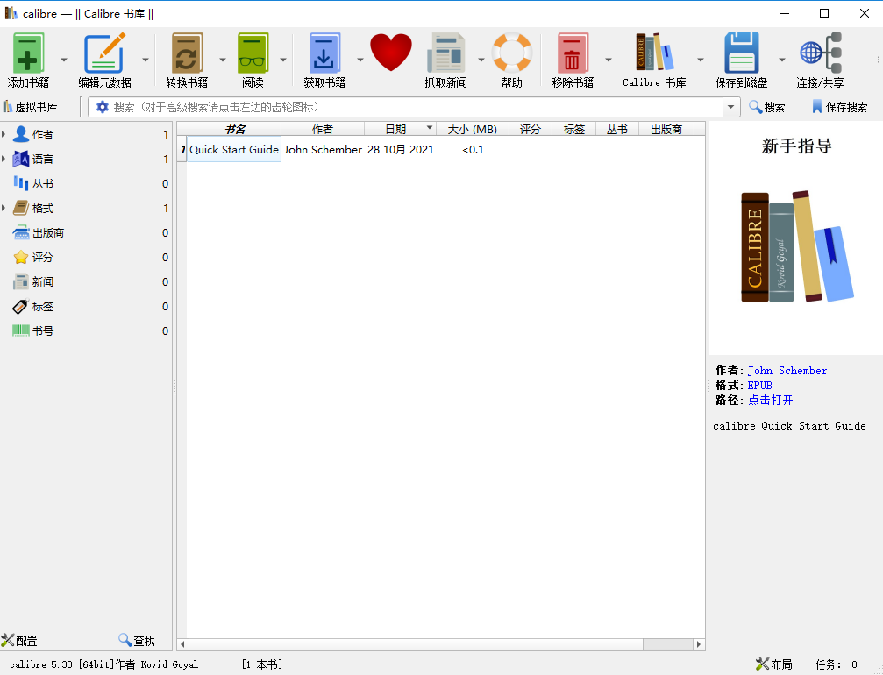883x675 pixels.
Task: Open 抓取新闻 (Fetch news) icon
Action: [x=445, y=53]
